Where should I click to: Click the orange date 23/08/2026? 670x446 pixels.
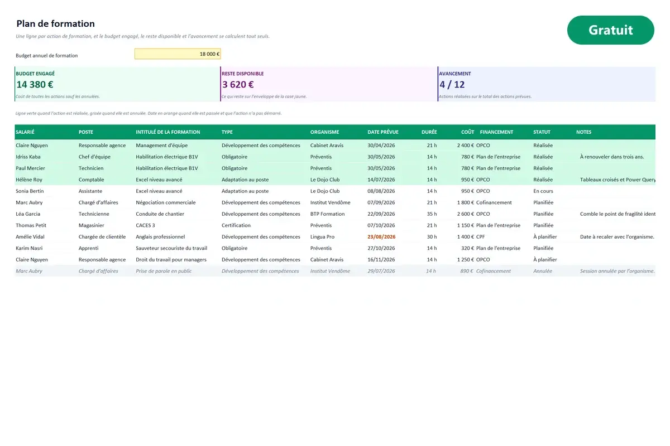tap(381, 237)
